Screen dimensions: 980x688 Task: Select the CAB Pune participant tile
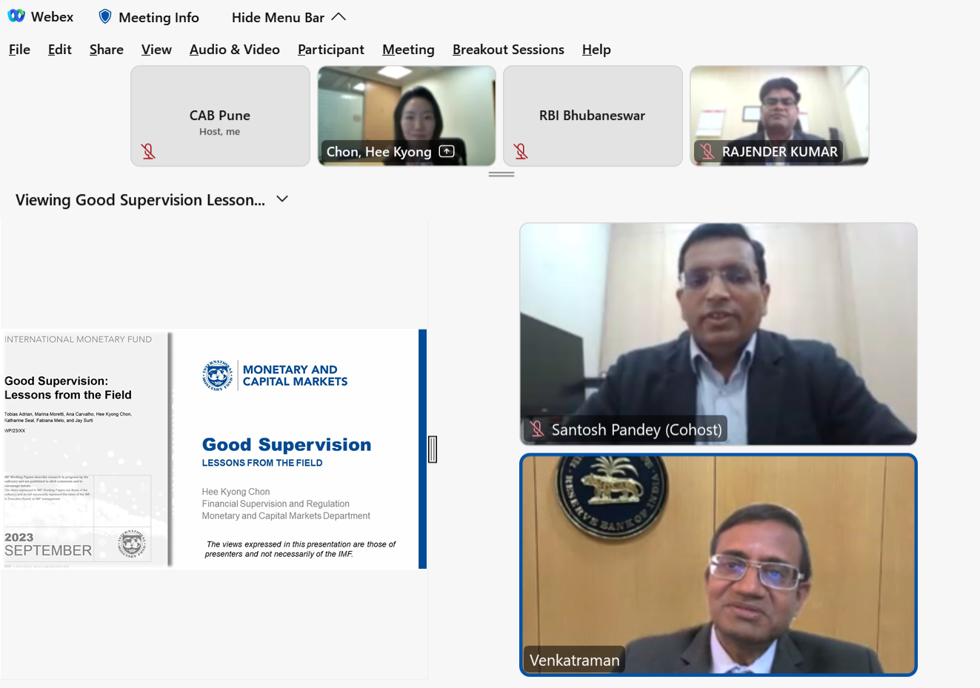click(x=220, y=116)
